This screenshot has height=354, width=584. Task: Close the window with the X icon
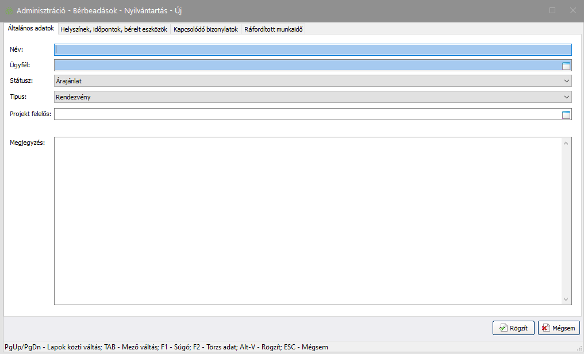(573, 10)
